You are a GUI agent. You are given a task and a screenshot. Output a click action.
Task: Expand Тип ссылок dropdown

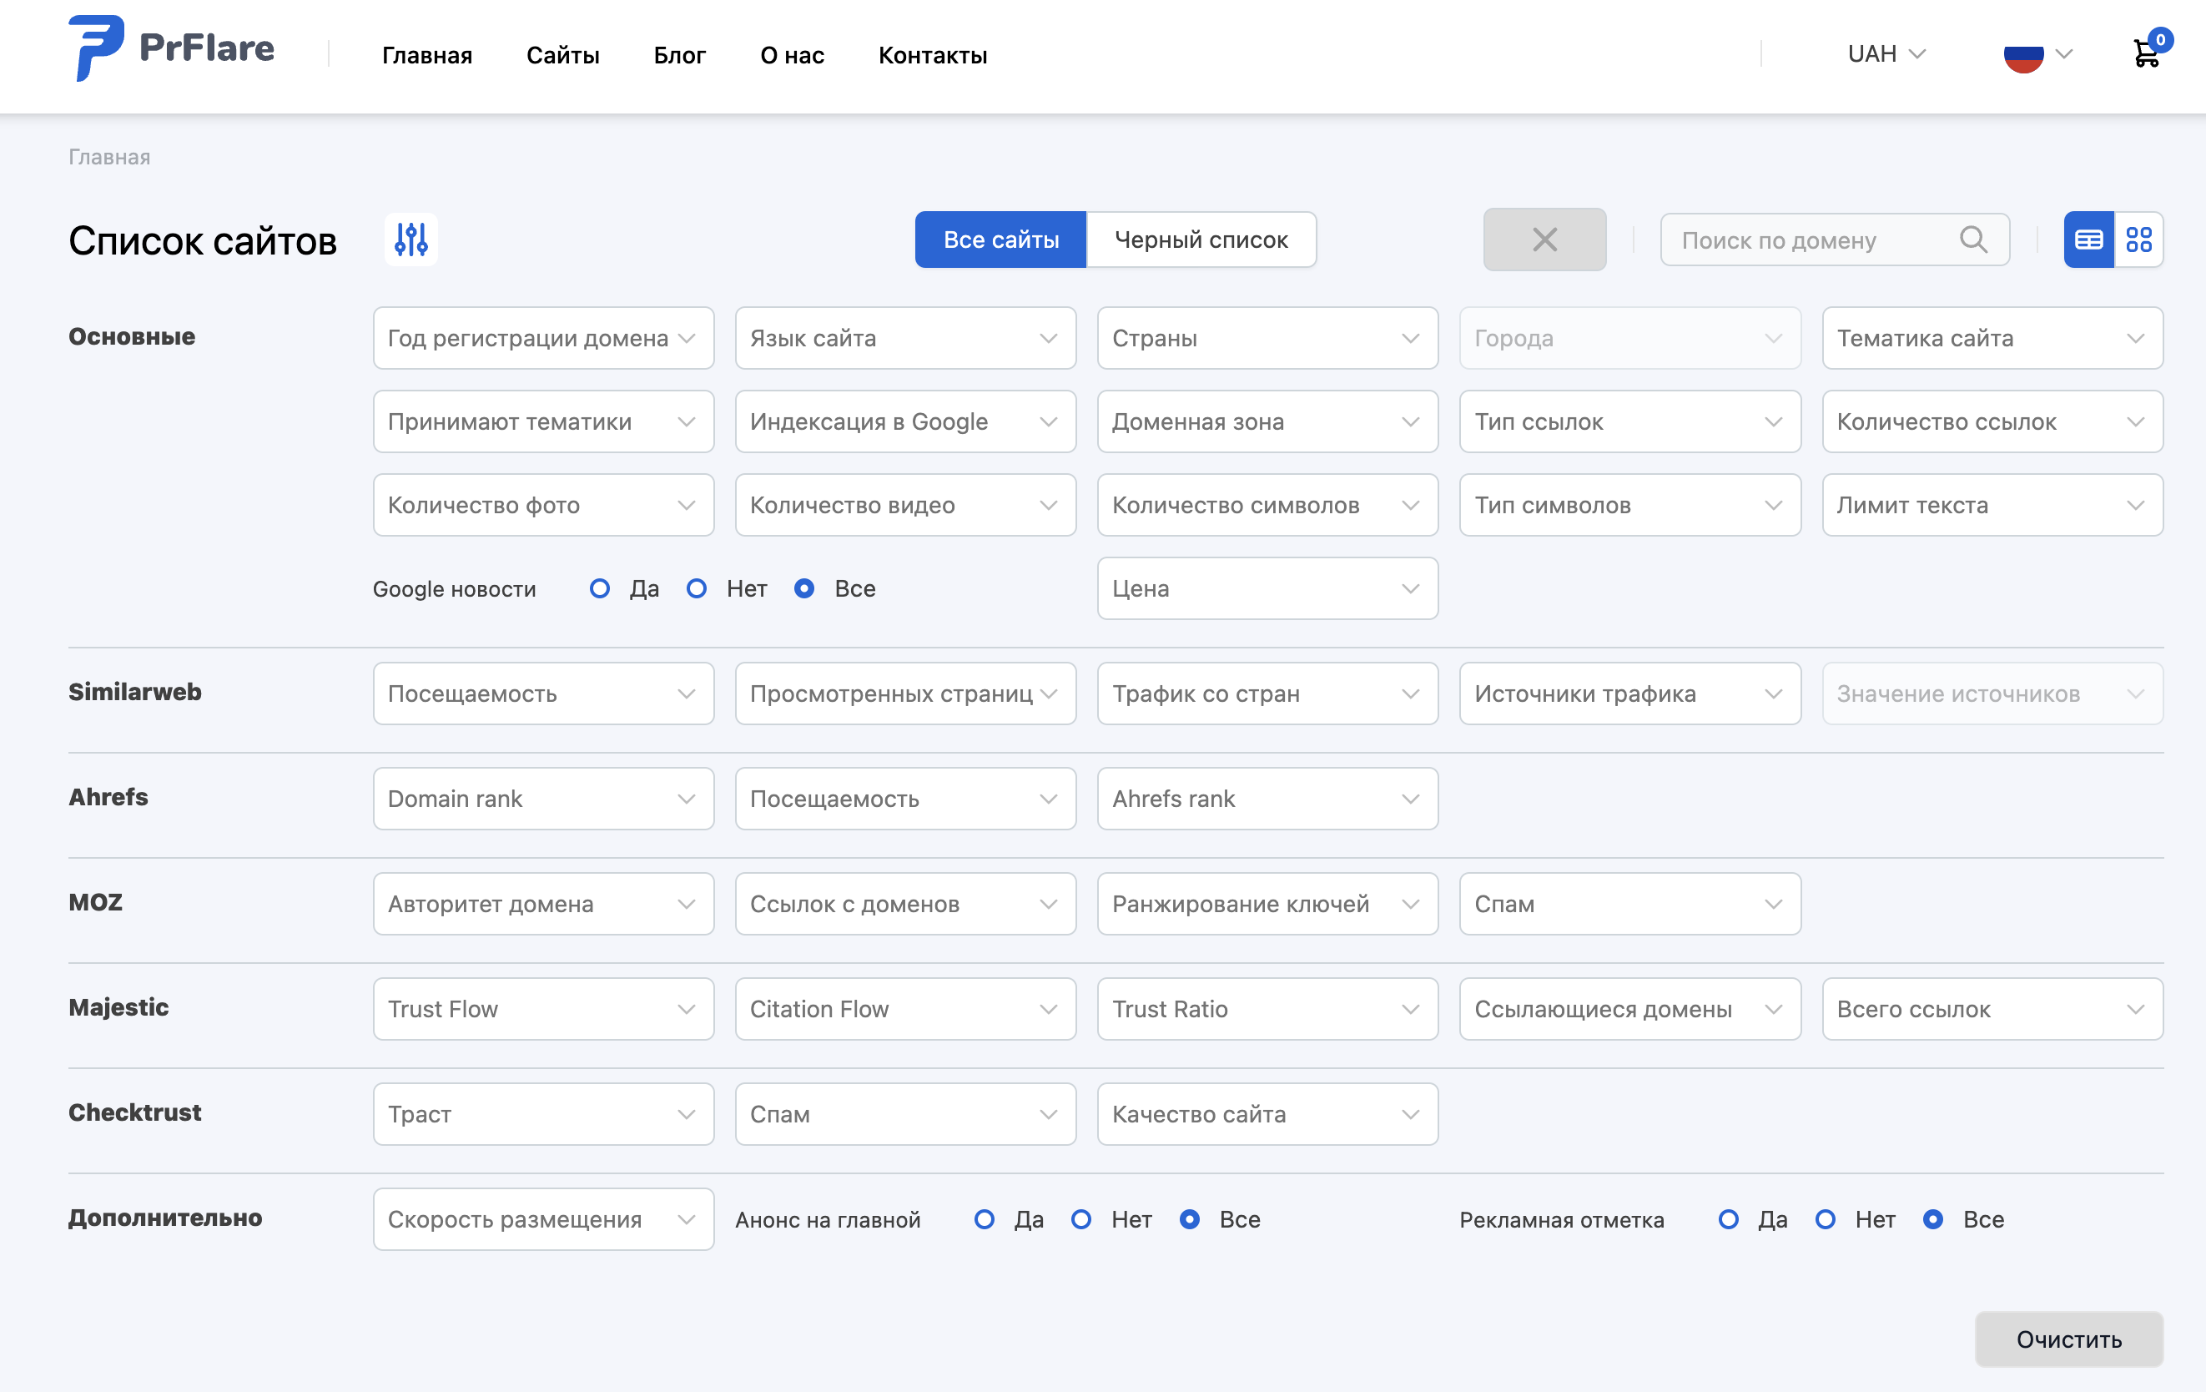pyautogui.click(x=1629, y=421)
